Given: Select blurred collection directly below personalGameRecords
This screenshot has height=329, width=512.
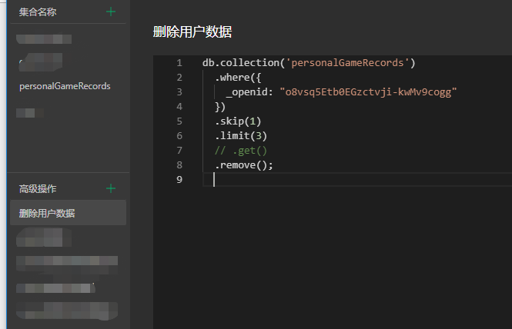Looking at the screenshot, I should click(x=26, y=113).
